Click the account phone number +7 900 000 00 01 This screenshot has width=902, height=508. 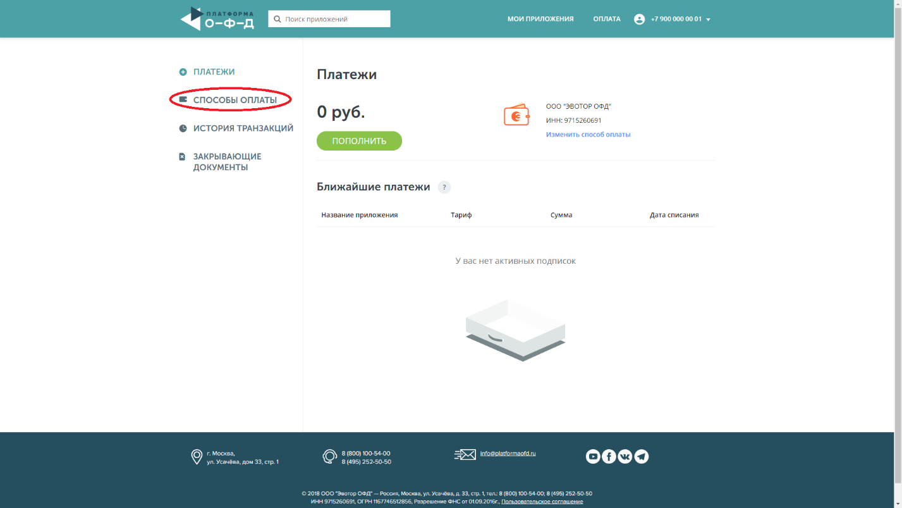[x=676, y=19]
